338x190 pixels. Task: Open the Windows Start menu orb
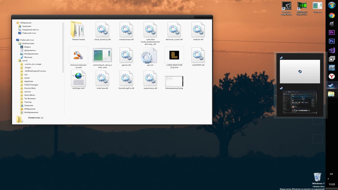point(332,5)
